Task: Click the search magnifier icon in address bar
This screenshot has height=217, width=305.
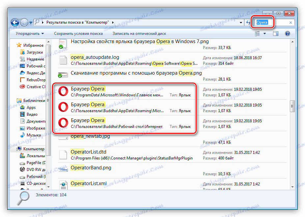Action: pos(37,22)
